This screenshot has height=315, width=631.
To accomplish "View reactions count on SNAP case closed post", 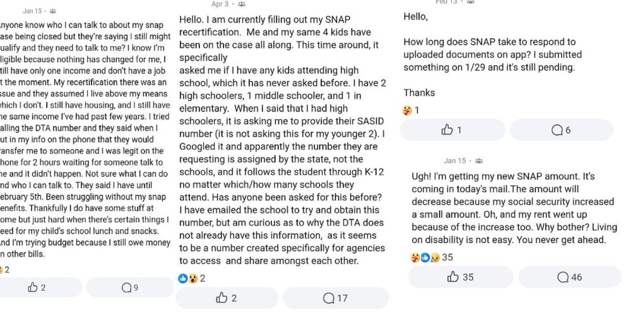I will pos(5,270).
